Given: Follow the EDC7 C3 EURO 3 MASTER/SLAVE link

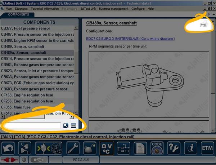Looking at the screenshot, I should (130, 39).
